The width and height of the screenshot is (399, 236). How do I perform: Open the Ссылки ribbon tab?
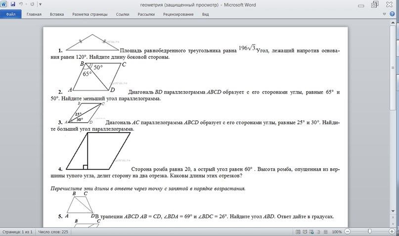(123, 14)
